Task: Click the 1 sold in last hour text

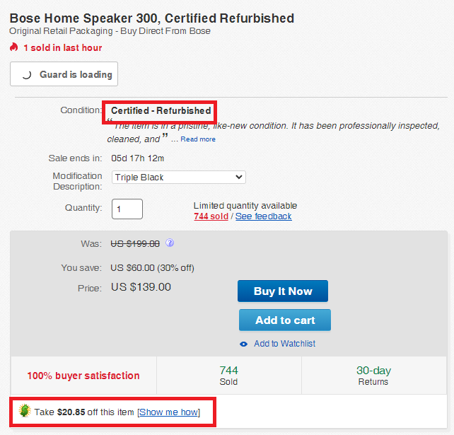Action: pos(63,47)
